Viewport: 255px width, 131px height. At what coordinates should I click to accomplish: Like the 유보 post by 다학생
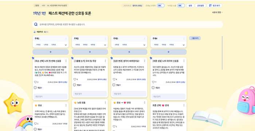coord(35,124)
